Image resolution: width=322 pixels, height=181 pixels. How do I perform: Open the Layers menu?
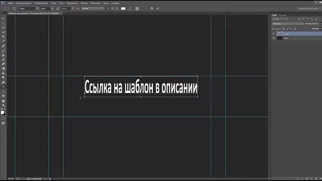[x=54, y=3]
